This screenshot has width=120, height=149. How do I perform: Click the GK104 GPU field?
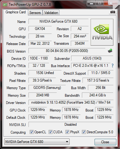pos(40,29)
